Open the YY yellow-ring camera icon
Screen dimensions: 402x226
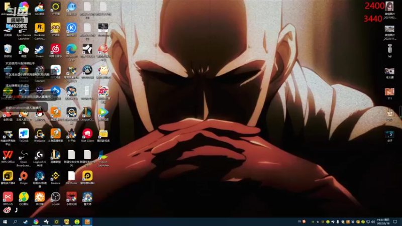[55, 9]
